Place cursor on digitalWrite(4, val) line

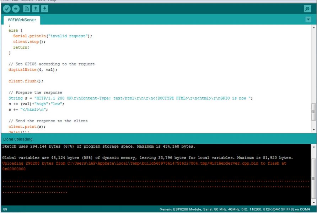pyautogui.click(x=33, y=70)
